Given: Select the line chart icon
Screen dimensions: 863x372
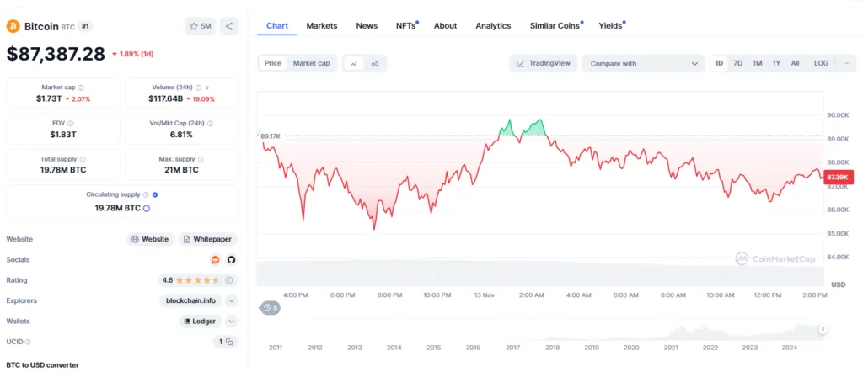Looking at the screenshot, I should click(x=354, y=63).
